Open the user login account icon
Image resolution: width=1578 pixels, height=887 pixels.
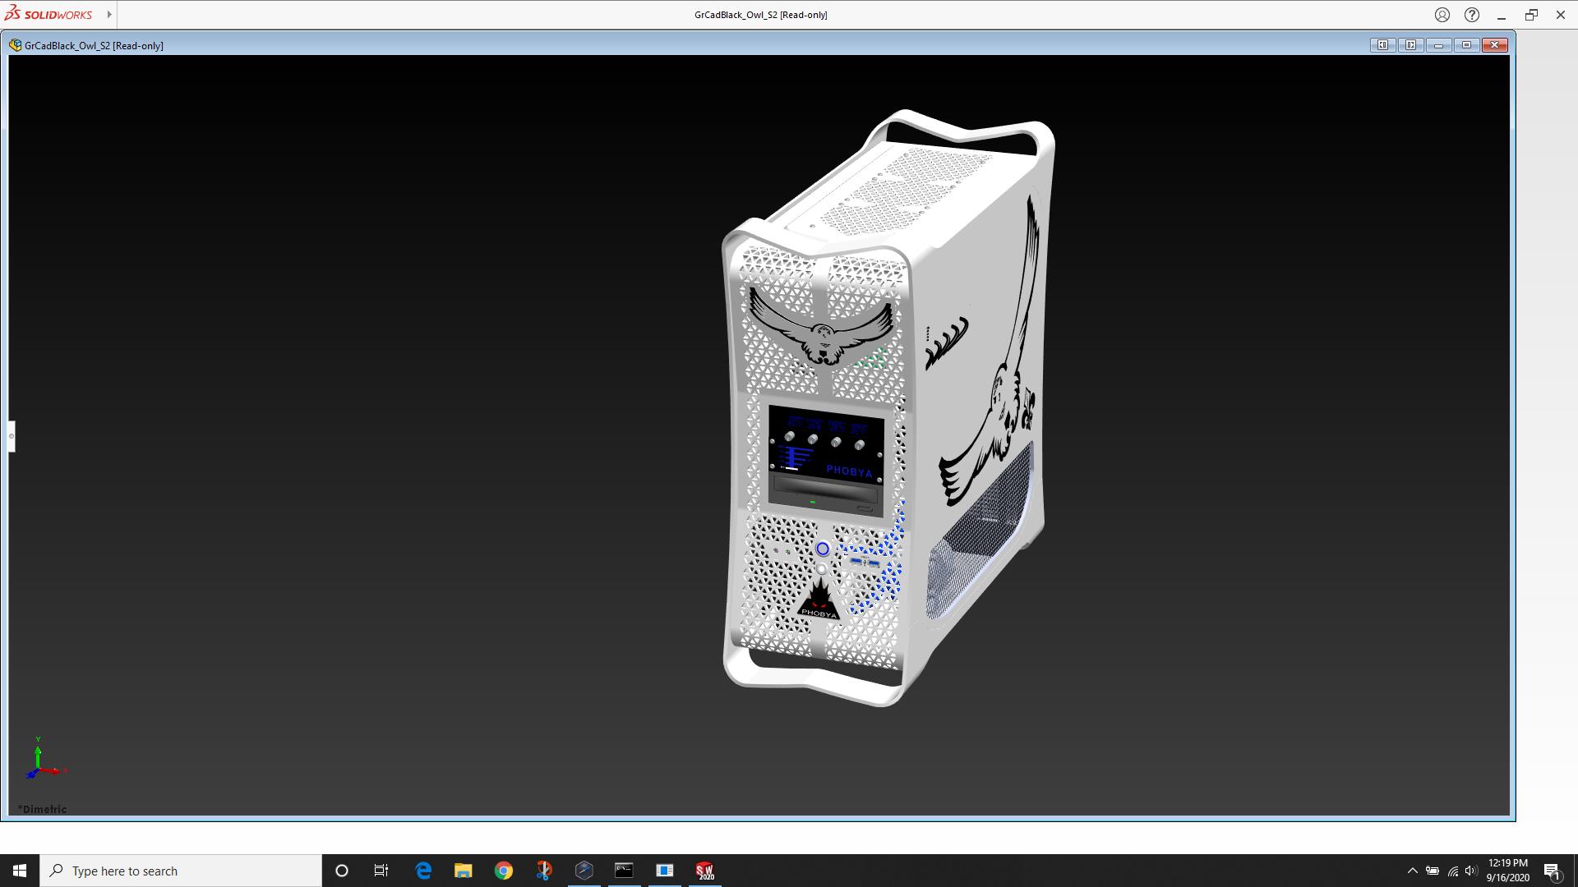1442,15
